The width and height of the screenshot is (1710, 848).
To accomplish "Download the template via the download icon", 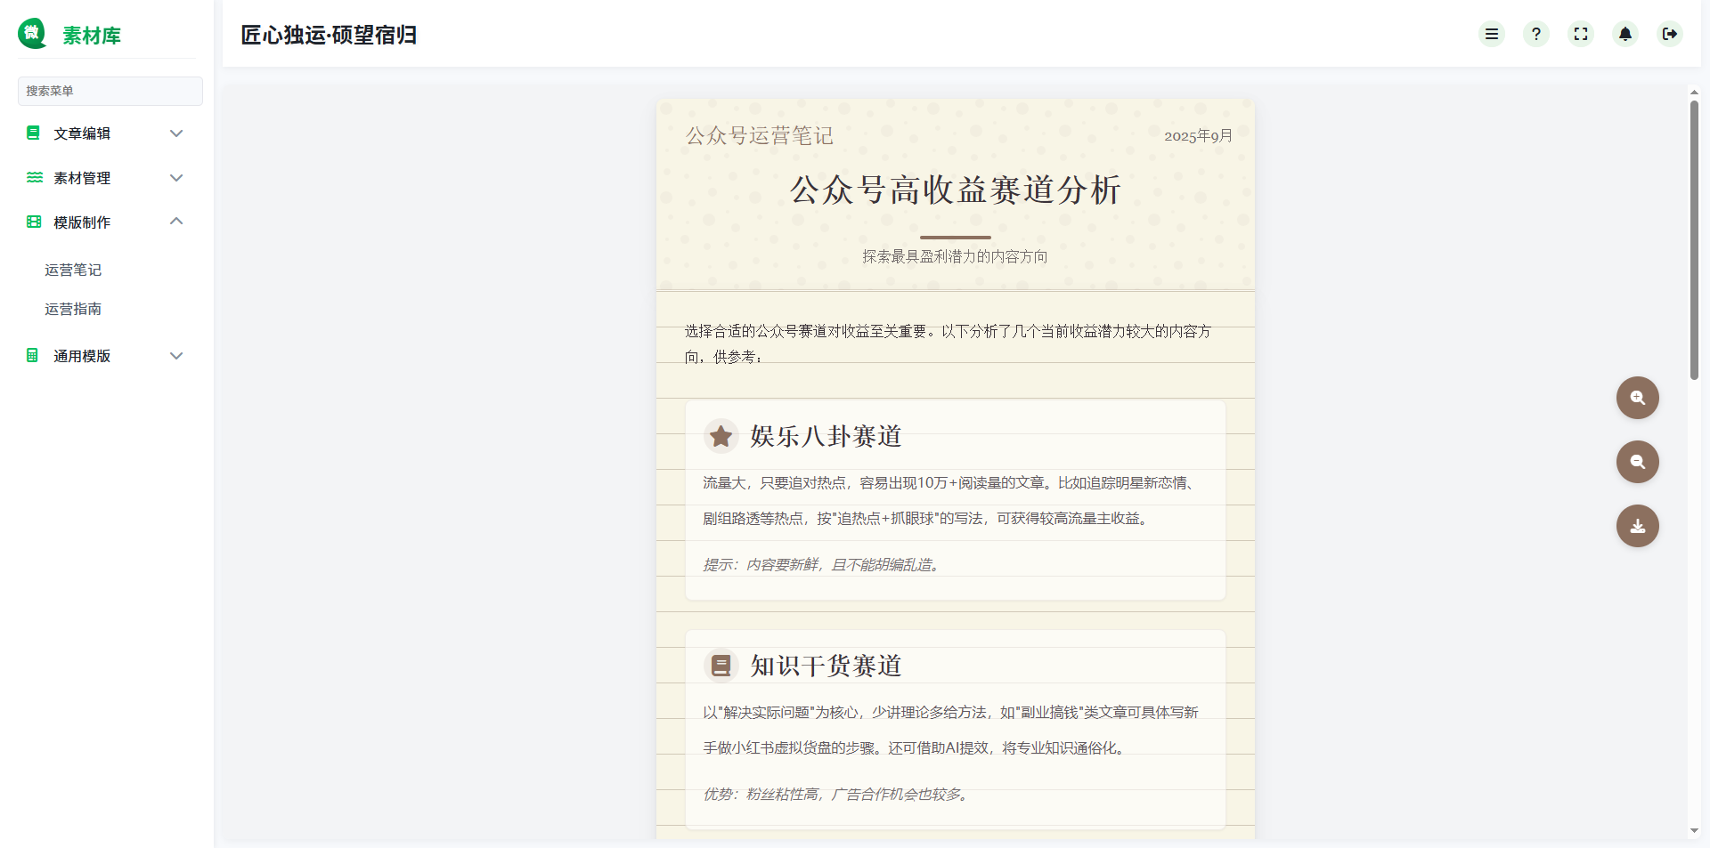I will 1637,526.
